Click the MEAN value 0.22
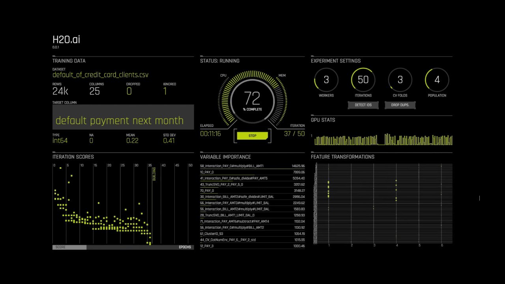Image resolution: width=505 pixels, height=284 pixels. click(x=132, y=140)
